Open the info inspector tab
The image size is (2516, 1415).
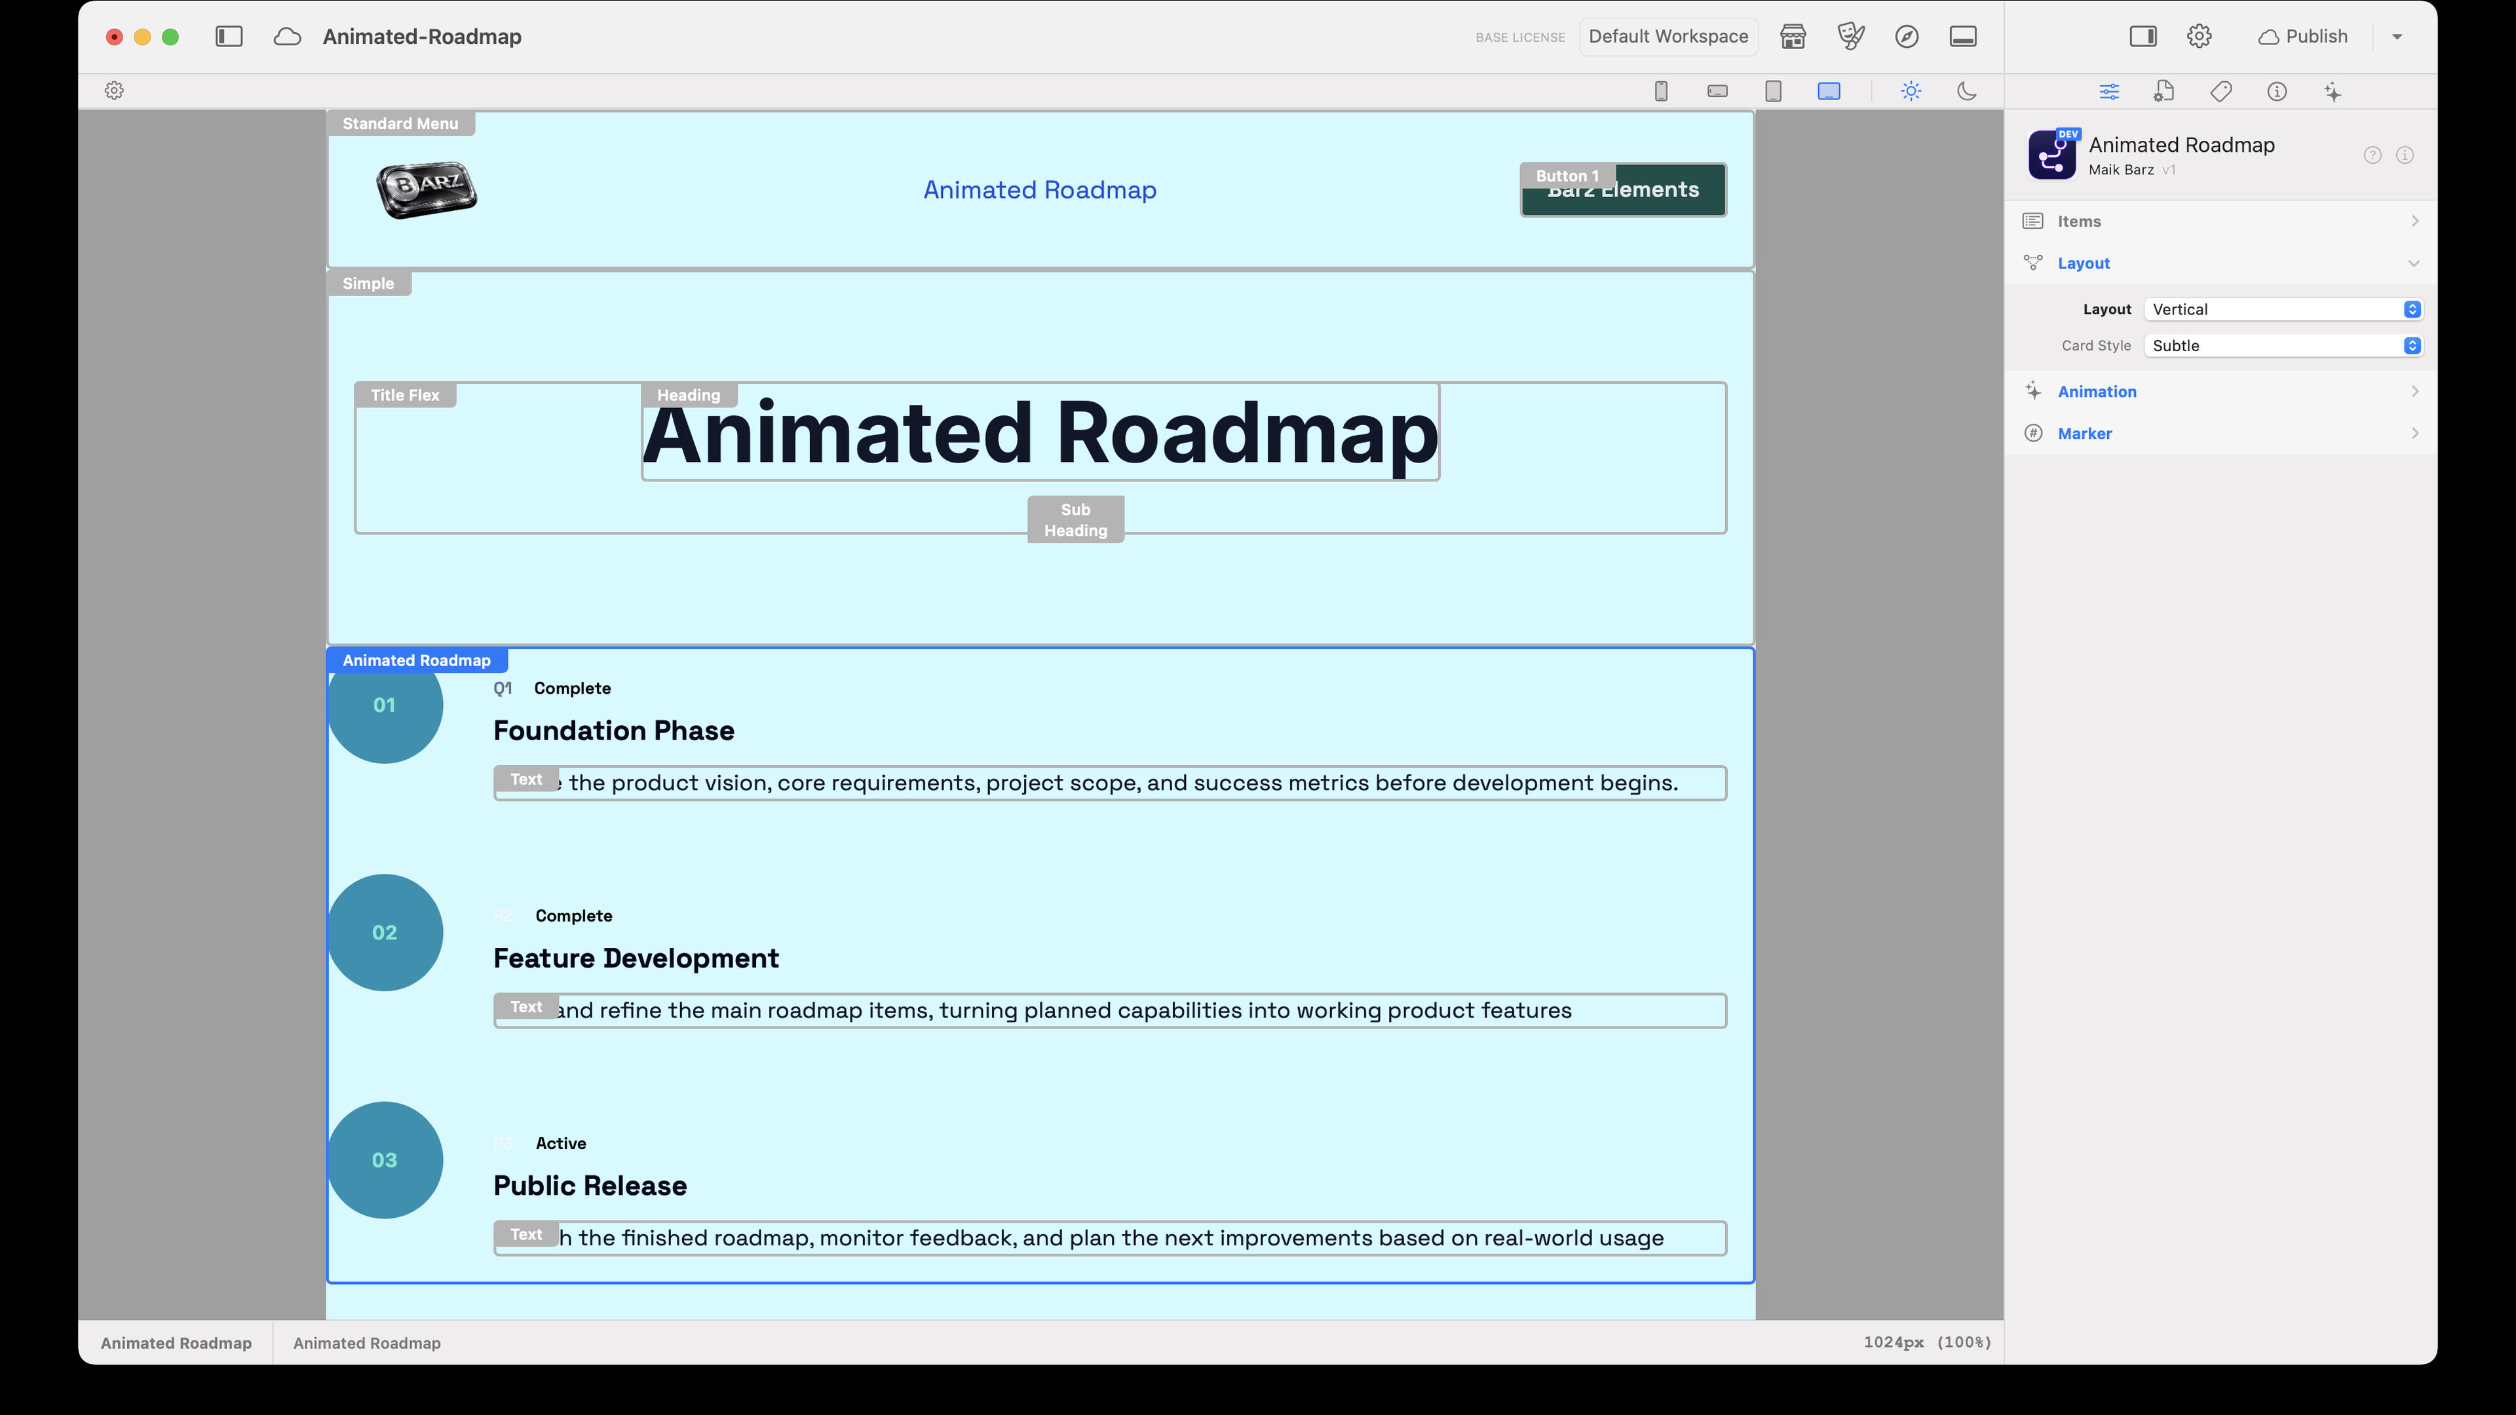2277,92
